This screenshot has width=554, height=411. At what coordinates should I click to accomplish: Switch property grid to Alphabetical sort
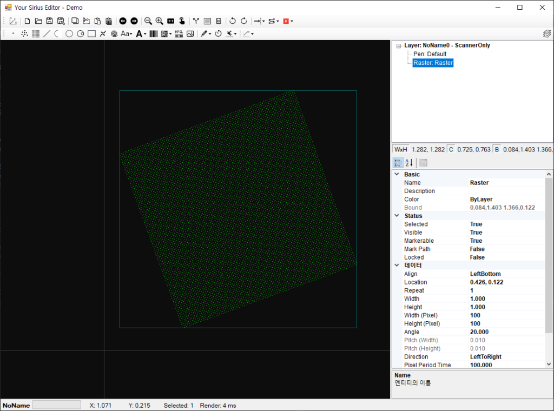coord(409,163)
